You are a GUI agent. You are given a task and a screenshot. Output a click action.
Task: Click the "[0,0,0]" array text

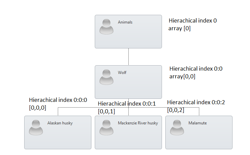pyautogui.click(x=38, y=108)
